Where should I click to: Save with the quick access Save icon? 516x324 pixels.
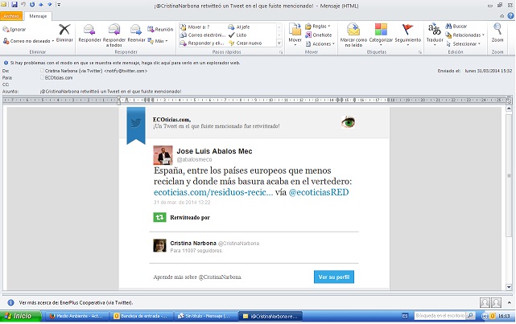tap(14, 5)
